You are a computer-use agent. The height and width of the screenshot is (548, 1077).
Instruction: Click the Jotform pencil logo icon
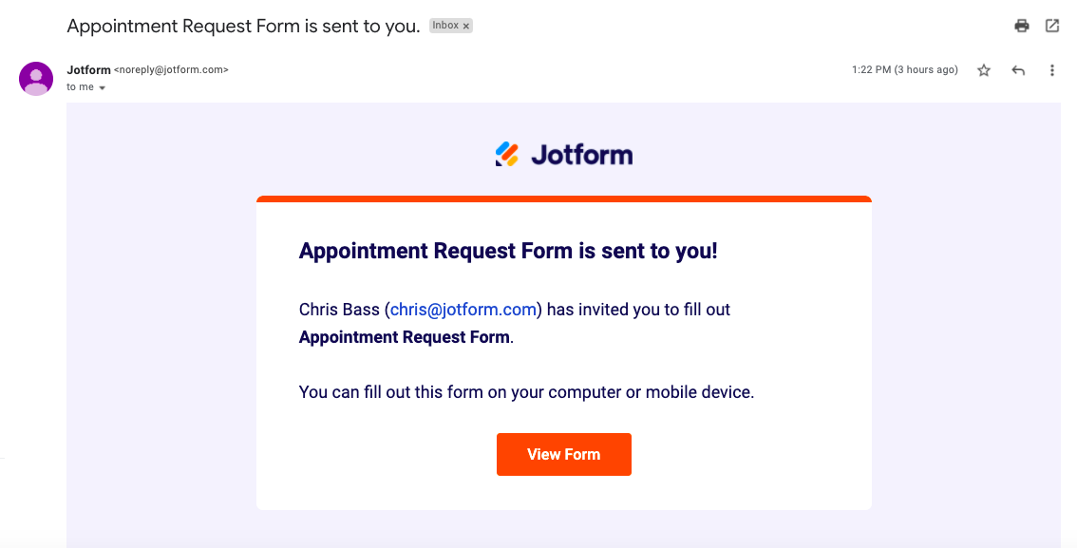(x=507, y=154)
